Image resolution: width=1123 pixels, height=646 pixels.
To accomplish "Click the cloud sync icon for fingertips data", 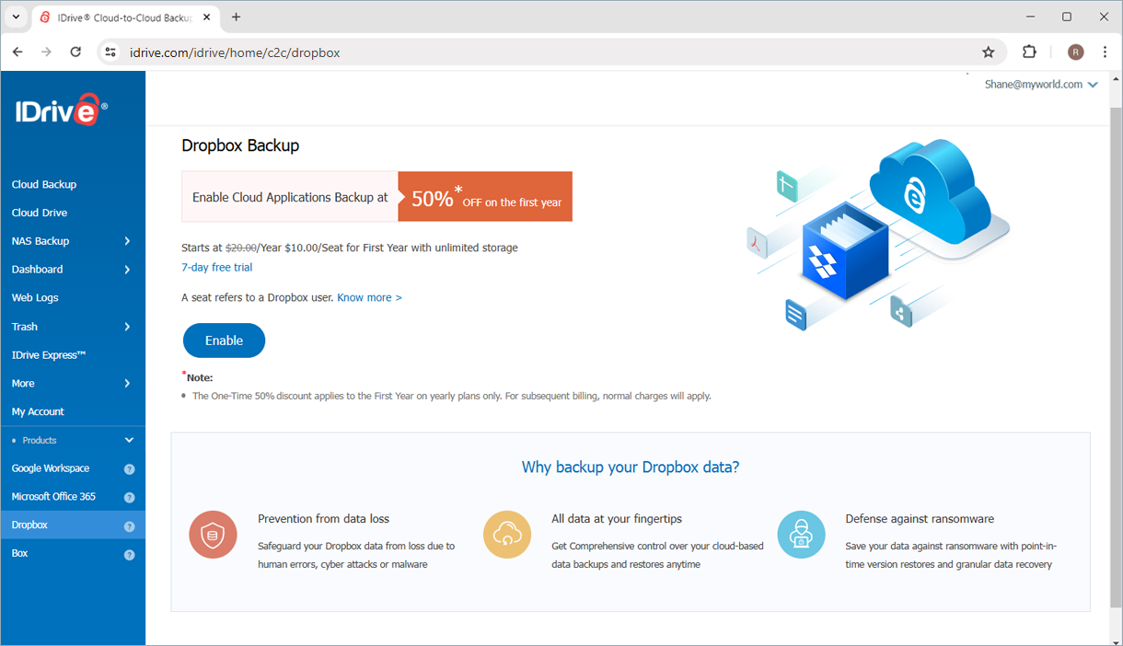I will (x=507, y=535).
